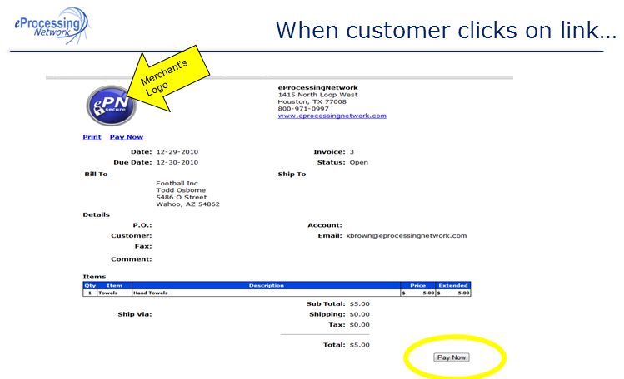Screen dimensions: 624x379
Task: Click the Pay Now link near Print
Action: click(x=127, y=137)
